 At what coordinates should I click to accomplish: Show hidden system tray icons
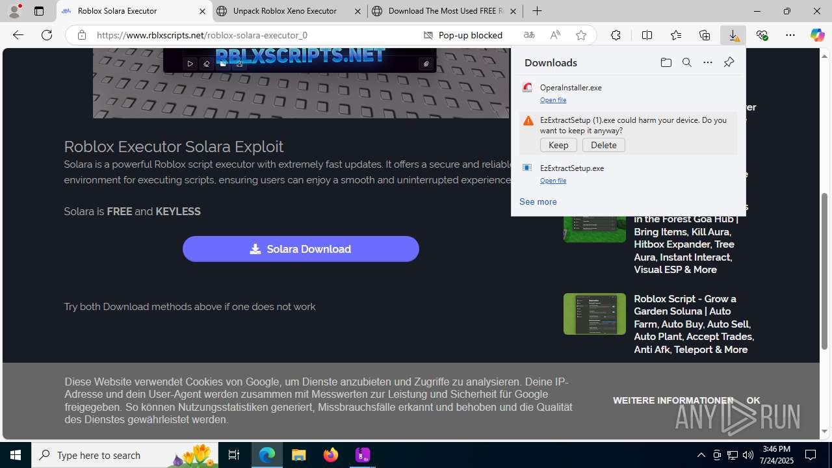(x=701, y=455)
